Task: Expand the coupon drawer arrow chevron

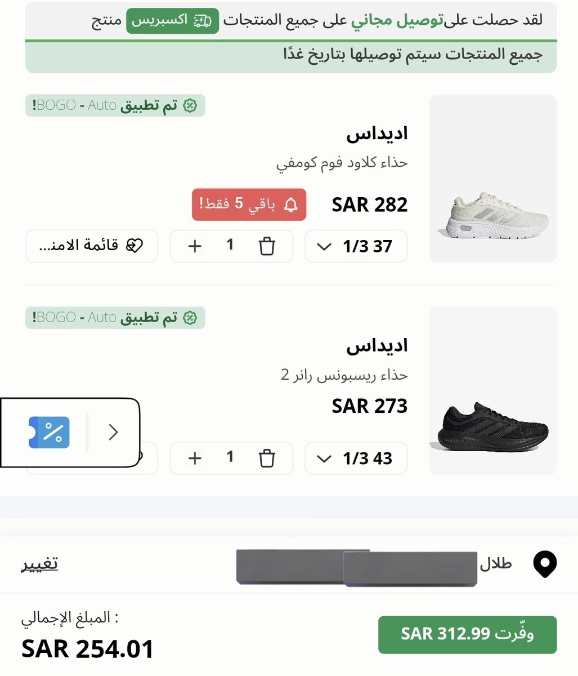Action: click(x=113, y=432)
